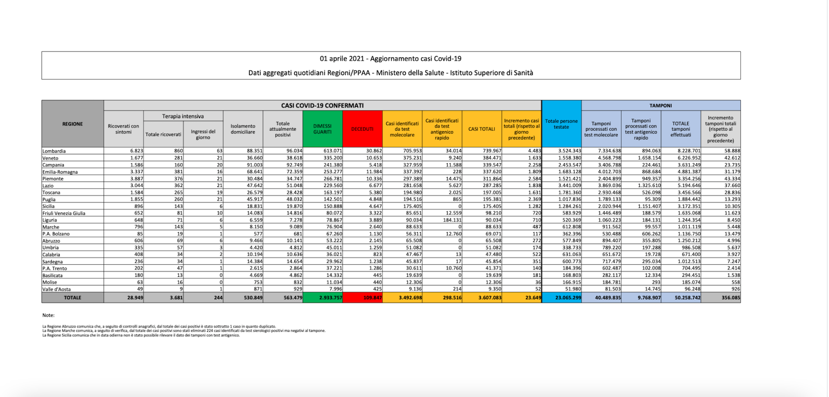The width and height of the screenshot is (829, 397).
Task: Click the TAMPONI section heading
Action: (x=661, y=105)
